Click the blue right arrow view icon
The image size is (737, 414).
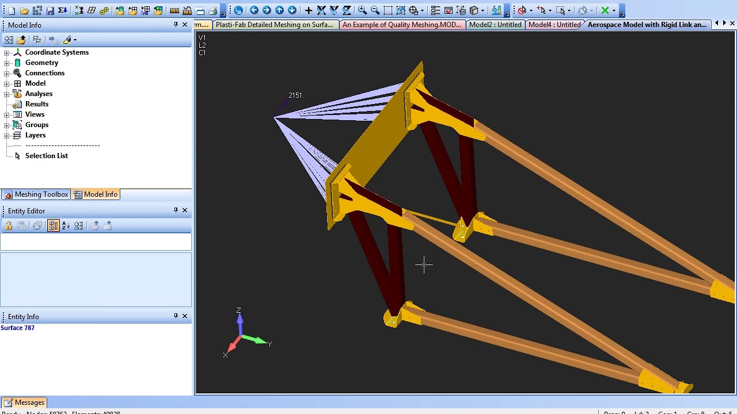point(267,10)
